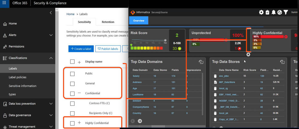Click the Risk Score trend line chart
299x129 pixels.
149,40
